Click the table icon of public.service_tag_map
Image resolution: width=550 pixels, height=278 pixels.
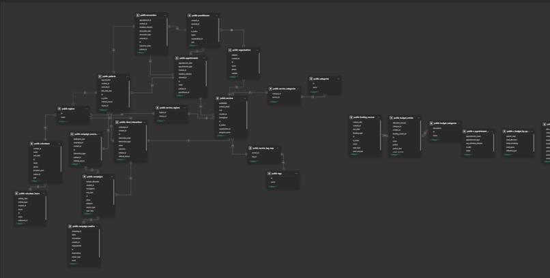click(x=250, y=148)
